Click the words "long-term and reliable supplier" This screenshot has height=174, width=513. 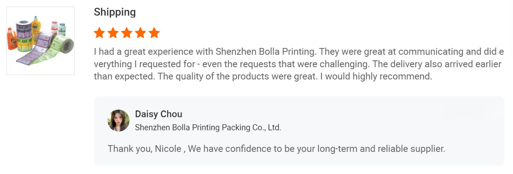pos(381,149)
